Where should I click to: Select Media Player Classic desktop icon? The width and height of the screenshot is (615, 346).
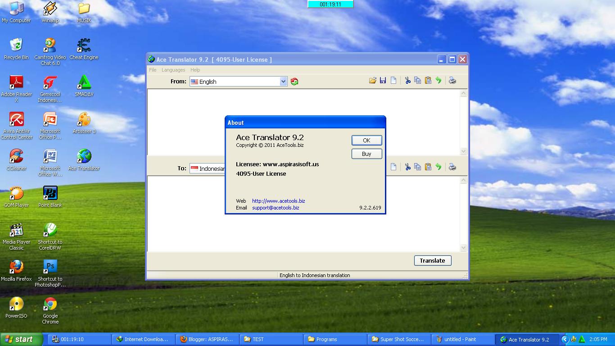click(16, 237)
